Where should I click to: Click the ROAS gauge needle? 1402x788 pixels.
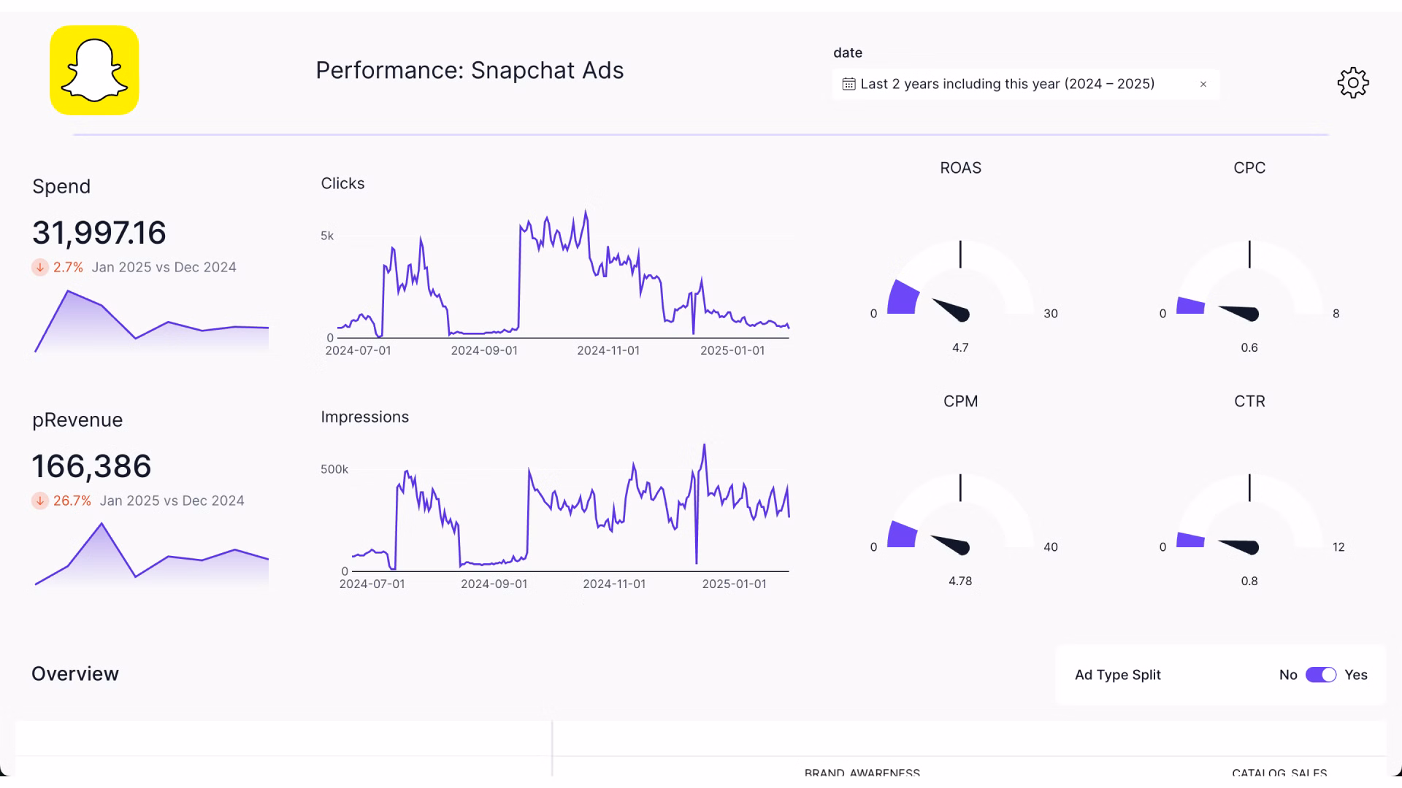tap(951, 309)
